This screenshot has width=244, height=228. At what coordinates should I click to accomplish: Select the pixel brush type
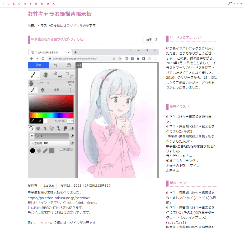click(52, 129)
